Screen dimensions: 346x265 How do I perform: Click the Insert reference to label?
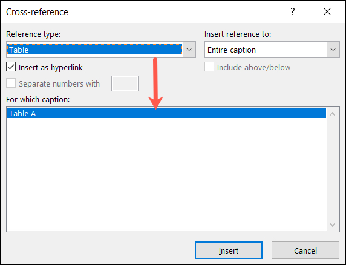[x=238, y=34]
